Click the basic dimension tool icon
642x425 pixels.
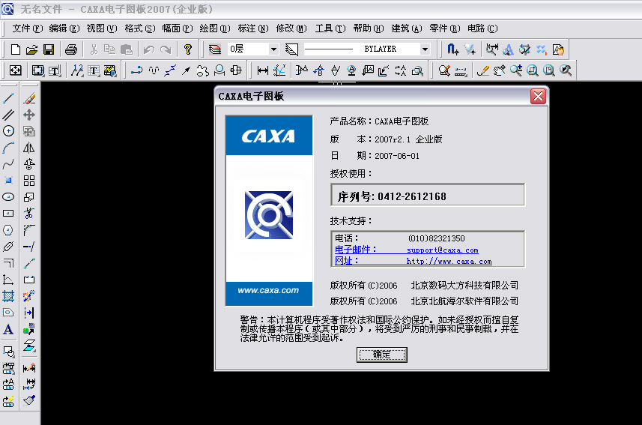point(263,70)
